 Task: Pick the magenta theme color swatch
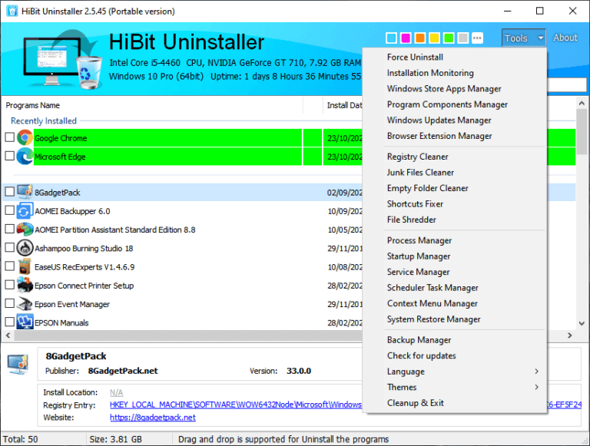406,38
